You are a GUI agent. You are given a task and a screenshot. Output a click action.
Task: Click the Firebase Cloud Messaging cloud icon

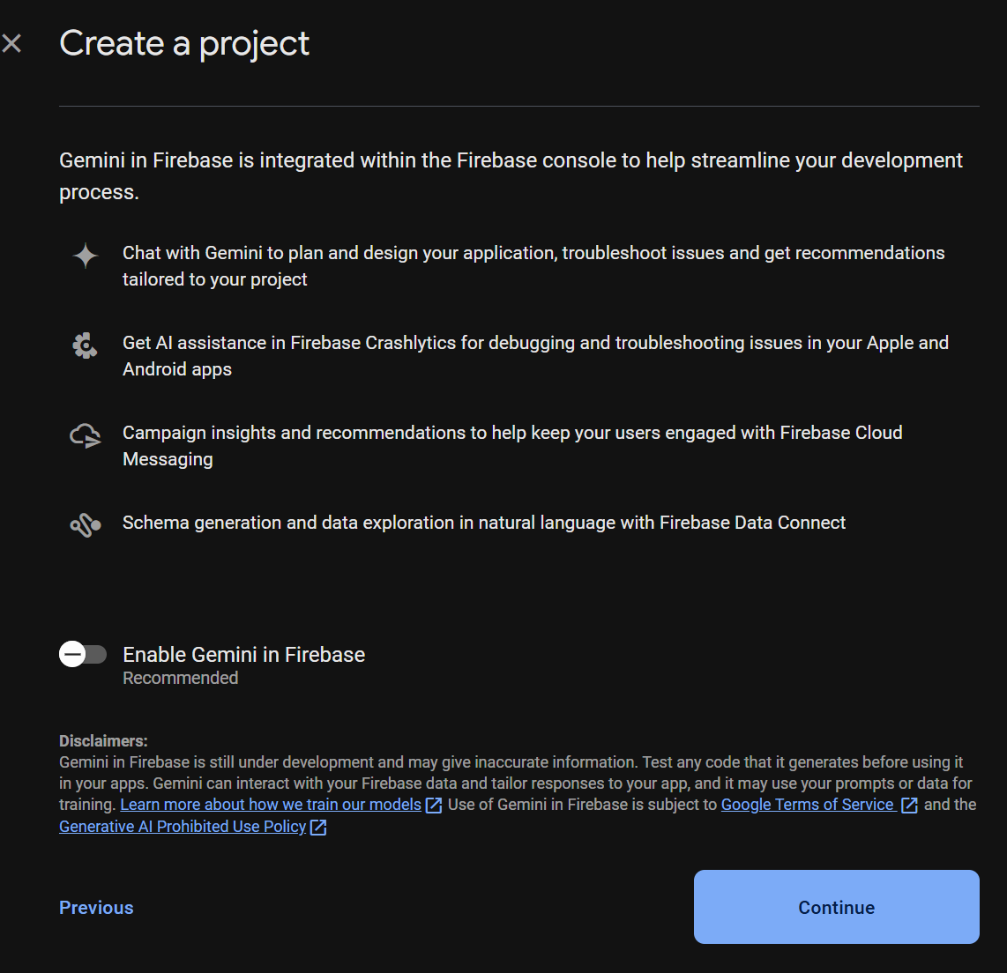click(84, 436)
